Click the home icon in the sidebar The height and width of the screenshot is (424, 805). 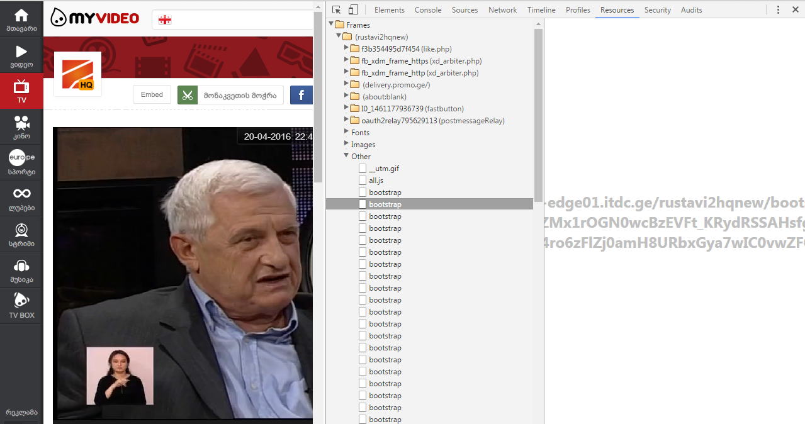coord(21,16)
